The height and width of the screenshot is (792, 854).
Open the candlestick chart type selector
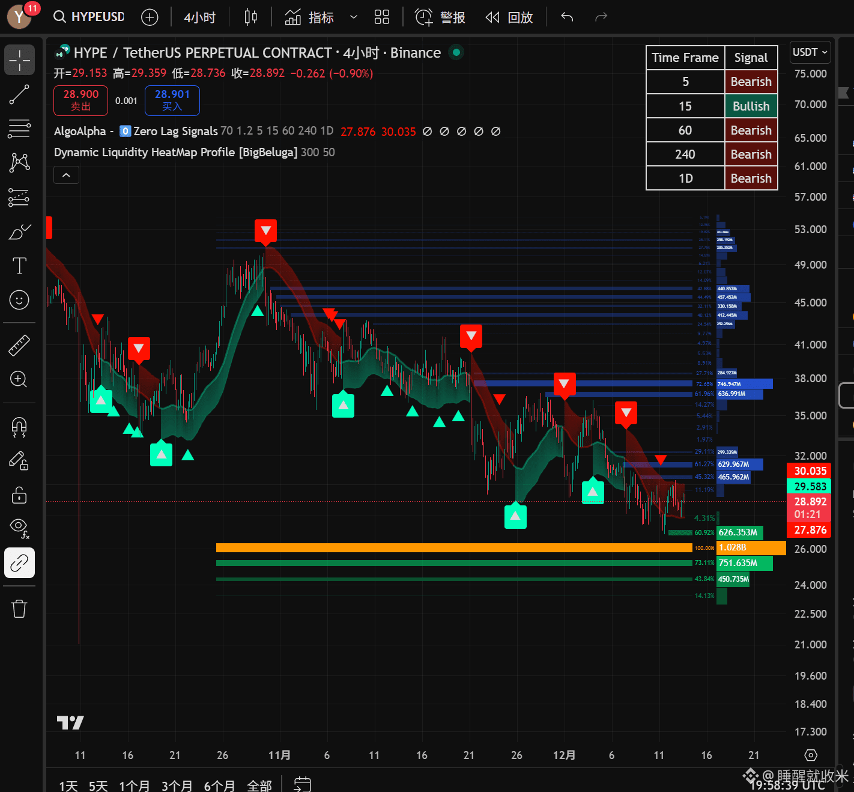[x=251, y=17]
